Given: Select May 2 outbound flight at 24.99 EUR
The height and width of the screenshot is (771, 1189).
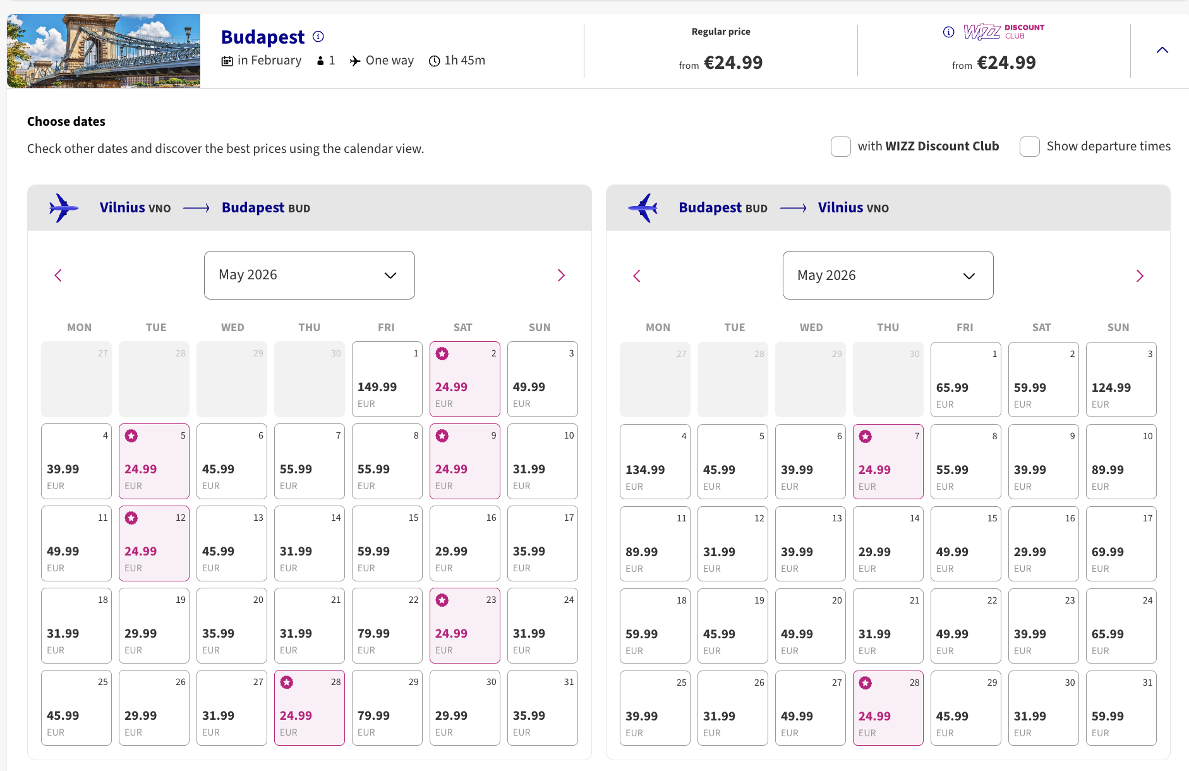Looking at the screenshot, I should click(464, 379).
